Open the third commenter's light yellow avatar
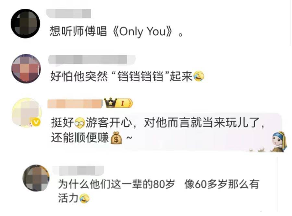Viewport: 292px width, 216px height. (27, 112)
